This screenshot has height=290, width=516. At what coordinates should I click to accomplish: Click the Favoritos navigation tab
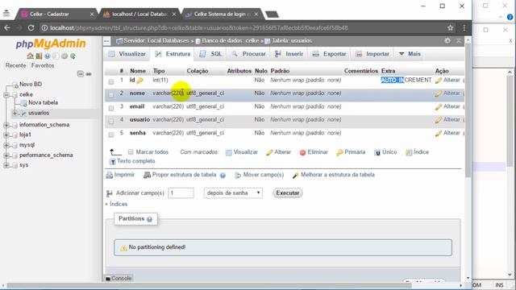(x=43, y=65)
